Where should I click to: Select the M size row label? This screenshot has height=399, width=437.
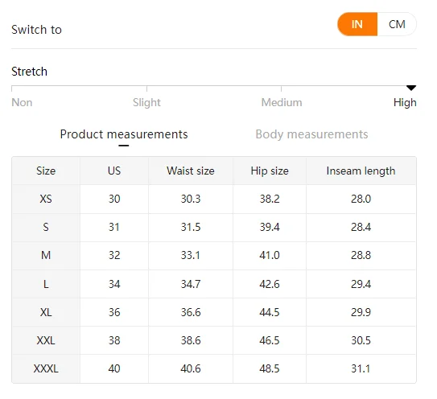tap(46, 255)
